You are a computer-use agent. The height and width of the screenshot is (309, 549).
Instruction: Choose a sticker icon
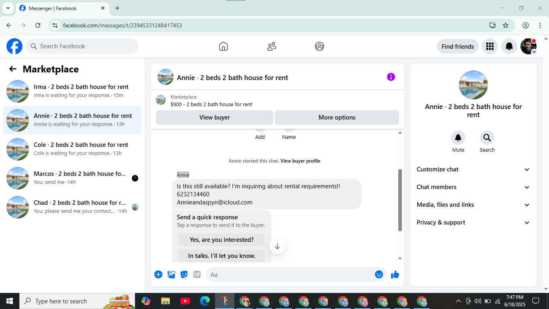pyautogui.click(x=184, y=274)
